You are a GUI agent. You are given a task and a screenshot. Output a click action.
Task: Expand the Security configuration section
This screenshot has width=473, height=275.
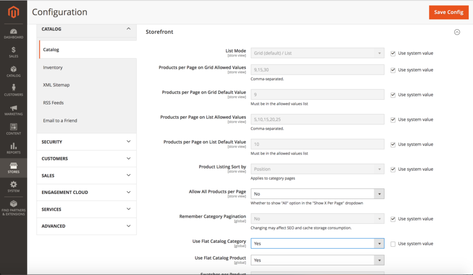point(86,142)
